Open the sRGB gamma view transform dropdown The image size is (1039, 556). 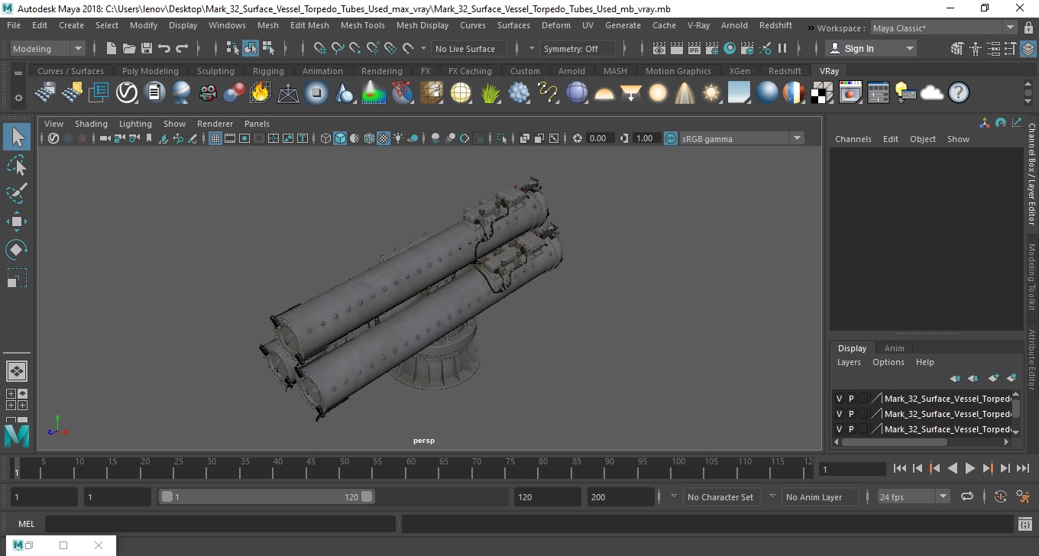point(741,138)
